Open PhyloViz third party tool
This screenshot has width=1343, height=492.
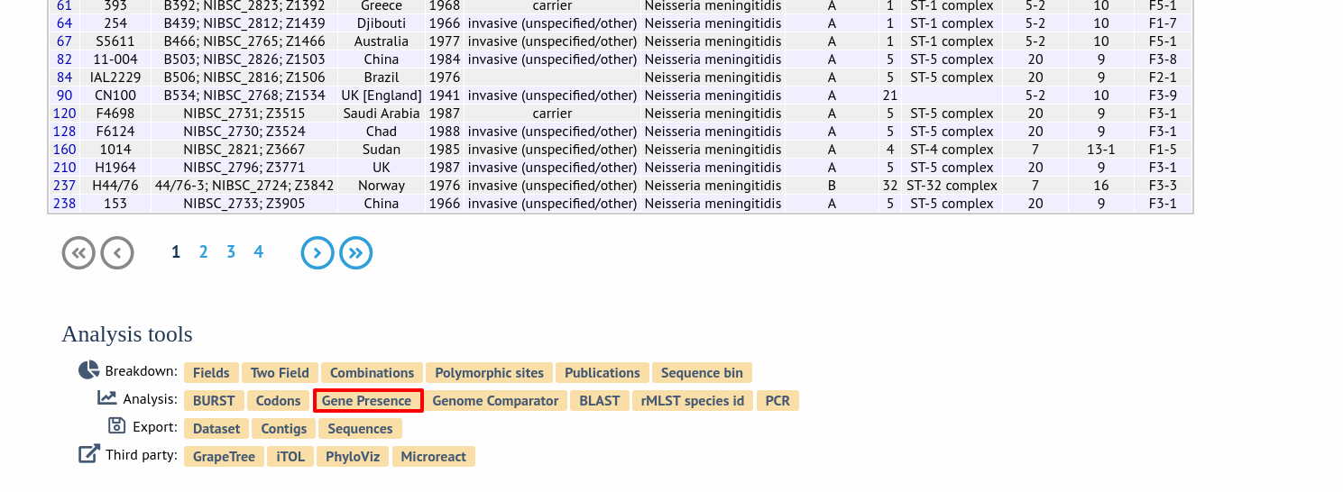pos(353,457)
